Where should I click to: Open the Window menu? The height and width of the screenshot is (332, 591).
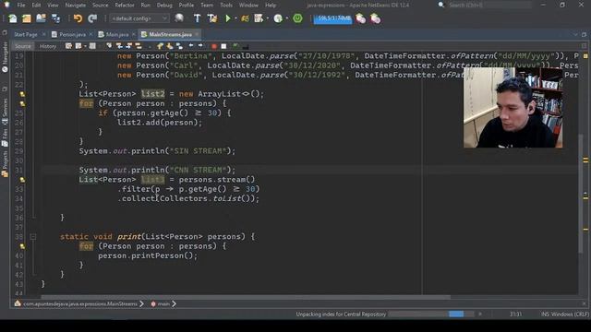(248, 6)
